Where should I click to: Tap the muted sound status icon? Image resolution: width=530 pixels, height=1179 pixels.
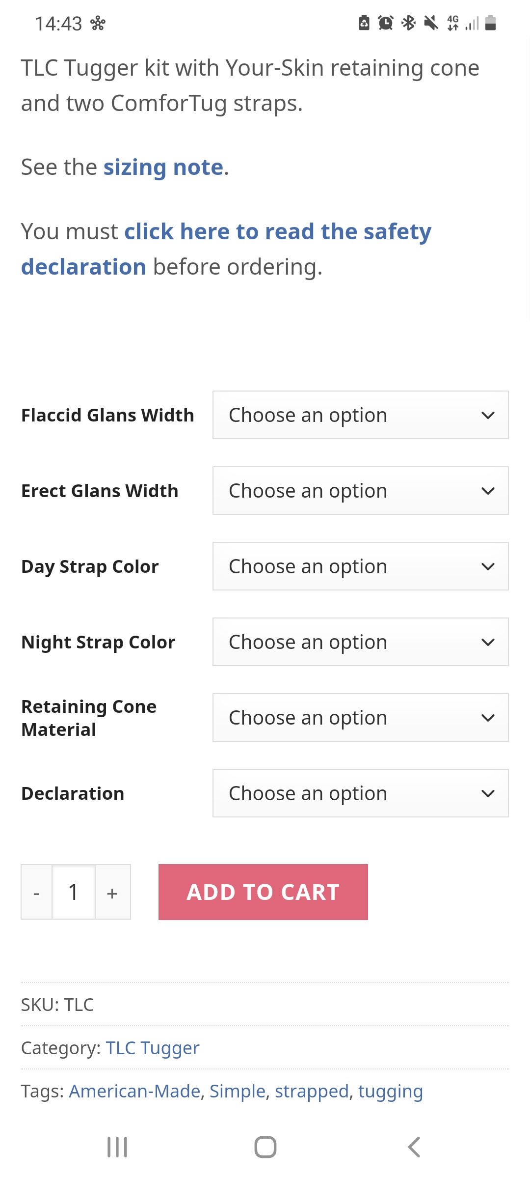tap(431, 23)
